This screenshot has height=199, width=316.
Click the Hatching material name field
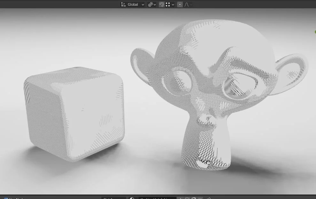157,198
